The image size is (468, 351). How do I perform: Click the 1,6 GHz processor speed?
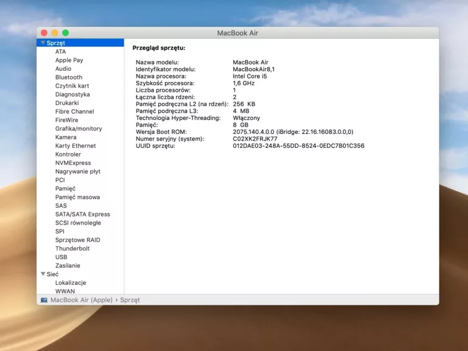pos(244,83)
